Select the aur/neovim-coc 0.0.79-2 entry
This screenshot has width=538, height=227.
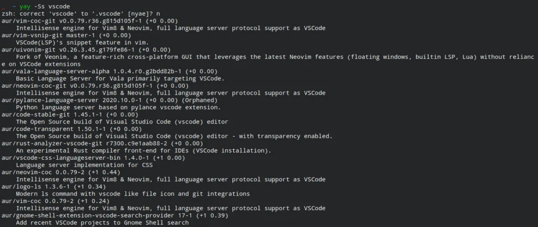[x=61, y=172]
